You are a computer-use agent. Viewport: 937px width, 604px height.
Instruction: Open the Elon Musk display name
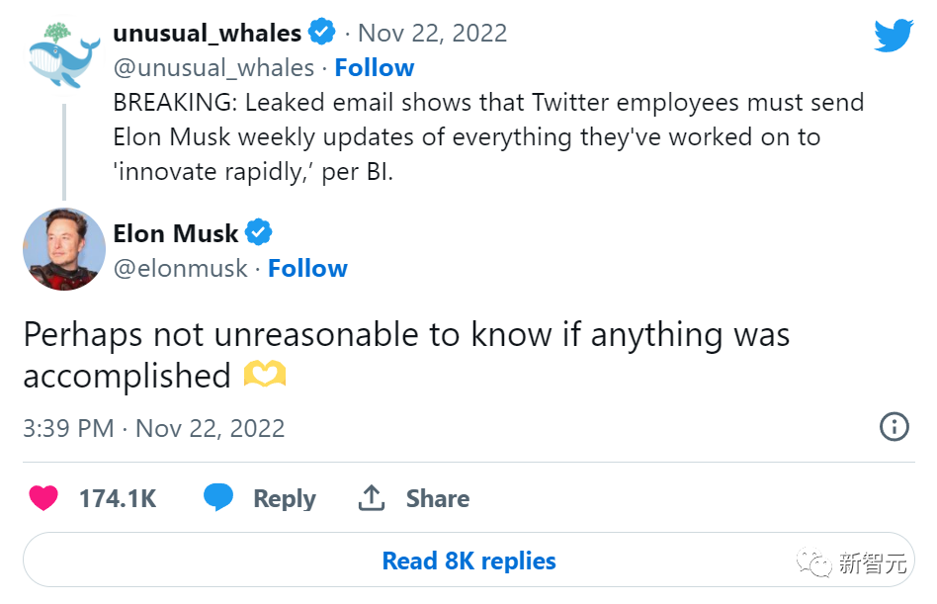176,233
